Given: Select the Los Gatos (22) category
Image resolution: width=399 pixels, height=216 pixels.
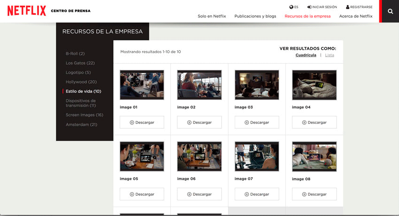Looking at the screenshot, I should 80,63.
